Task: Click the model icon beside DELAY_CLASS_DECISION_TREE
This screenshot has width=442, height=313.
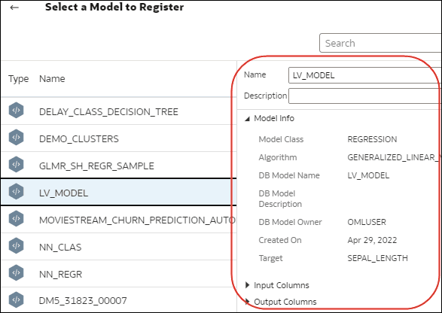Action: coord(16,110)
